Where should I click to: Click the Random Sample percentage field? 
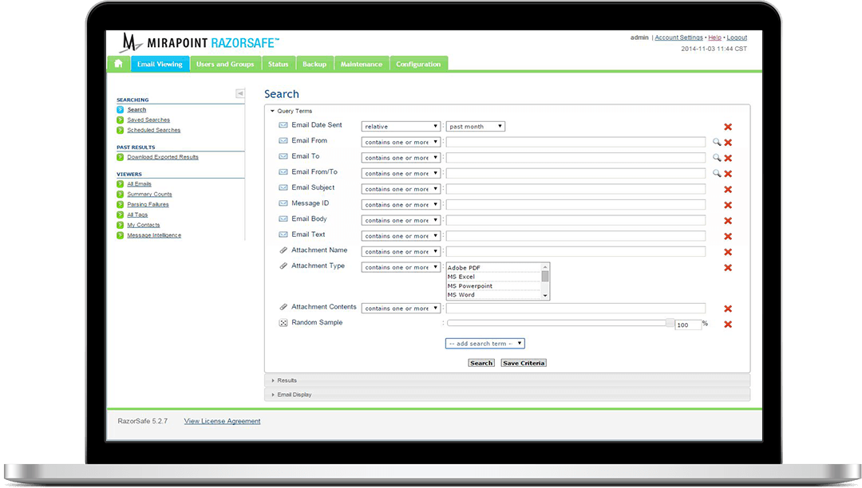coord(688,325)
